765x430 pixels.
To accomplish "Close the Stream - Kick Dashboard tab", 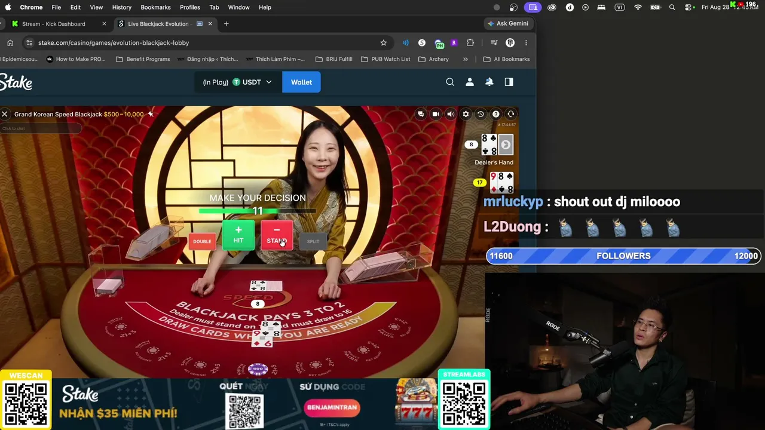I will tap(104, 24).
